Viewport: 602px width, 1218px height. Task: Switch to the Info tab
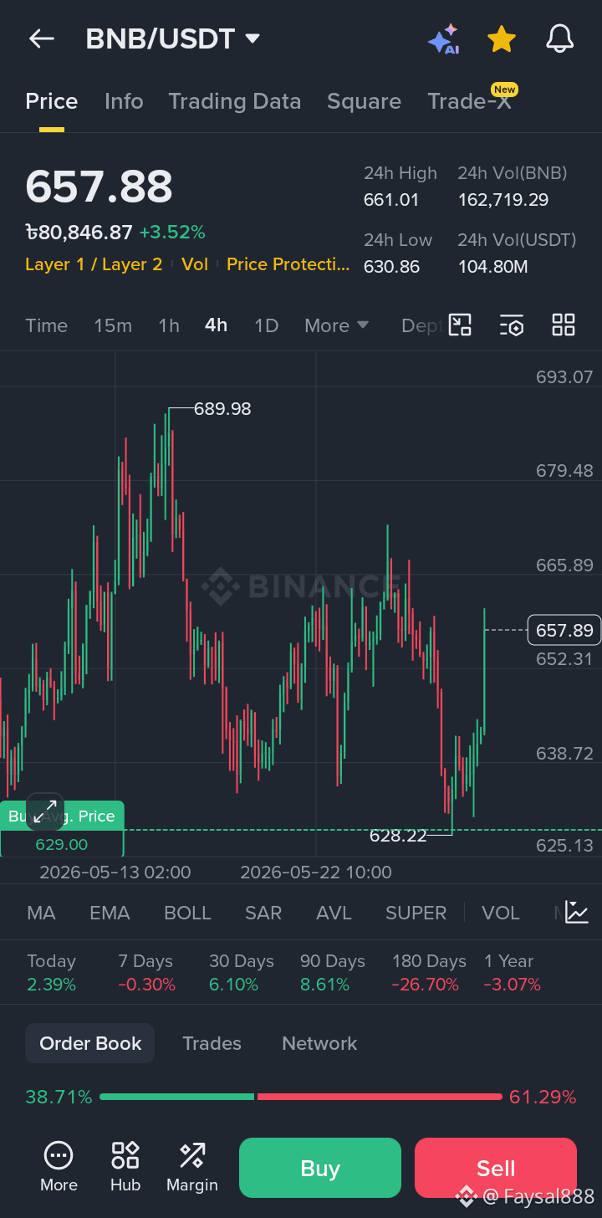tap(124, 101)
